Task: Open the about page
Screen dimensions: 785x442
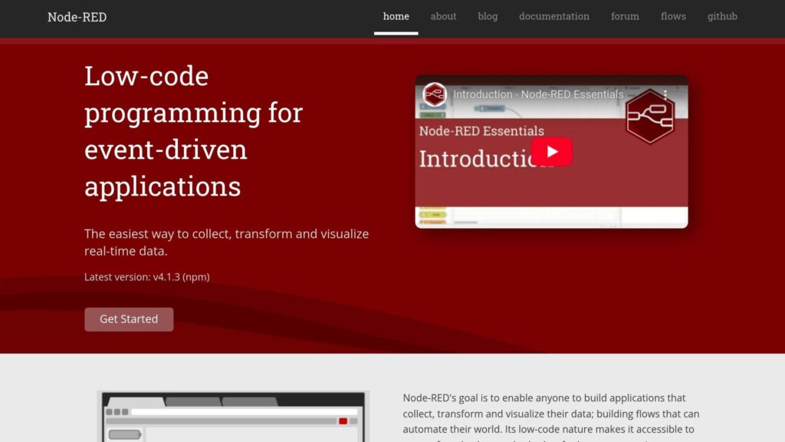Action: (x=444, y=17)
